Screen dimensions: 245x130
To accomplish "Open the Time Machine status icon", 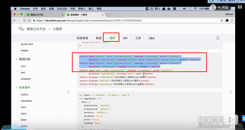I will point(190,9).
